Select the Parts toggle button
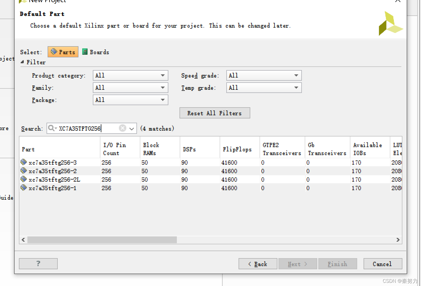 pyautogui.click(x=63, y=52)
